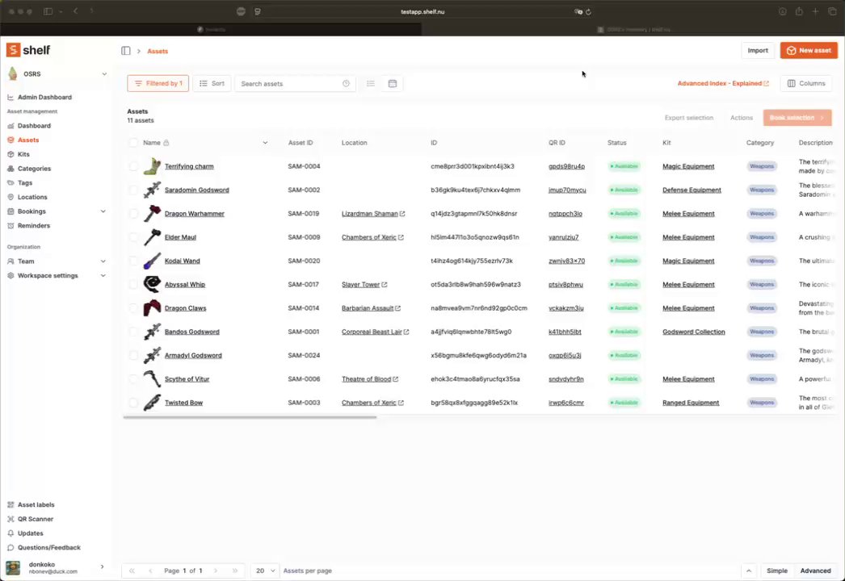Screen dimensions: 845x581
Task: Open Slayer Tower location external icon
Action: pos(385,284)
